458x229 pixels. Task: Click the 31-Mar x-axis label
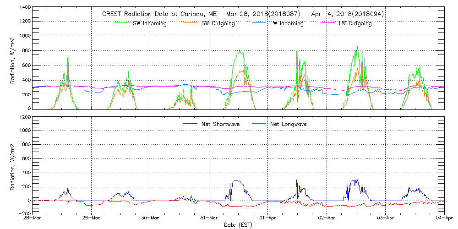pyautogui.click(x=209, y=218)
